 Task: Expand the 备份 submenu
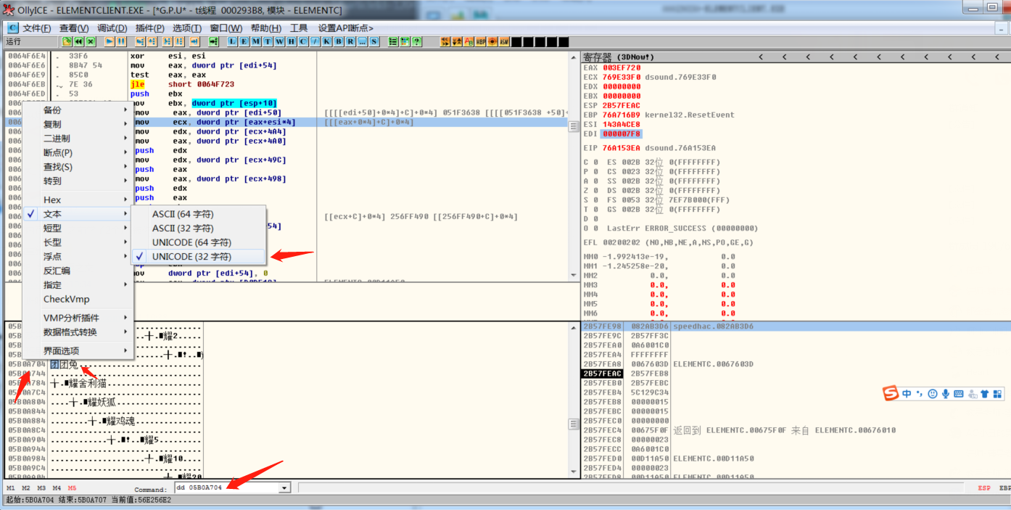[x=78, y=110]
